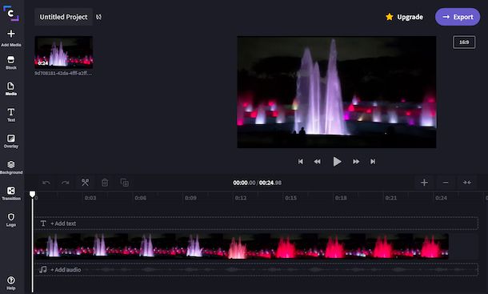Split clip with the scissors tool
488x294 pixels.
click(85, 183)
